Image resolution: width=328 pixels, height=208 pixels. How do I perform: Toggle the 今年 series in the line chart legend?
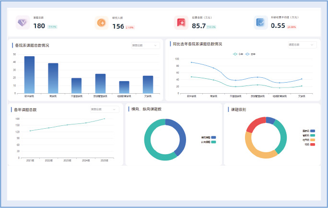[237, 54]
